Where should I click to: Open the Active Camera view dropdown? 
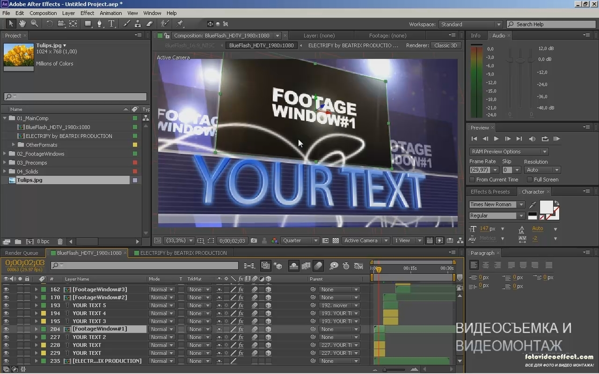coord(365,241)
